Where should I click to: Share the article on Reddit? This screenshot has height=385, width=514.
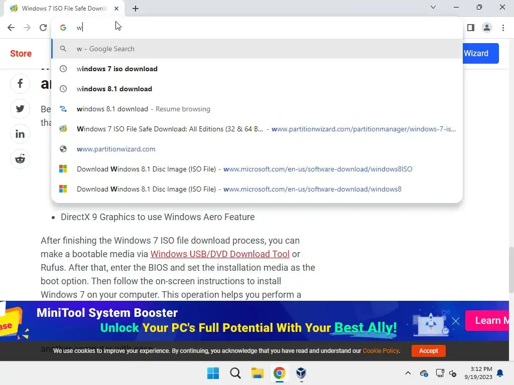click(20, 159)
